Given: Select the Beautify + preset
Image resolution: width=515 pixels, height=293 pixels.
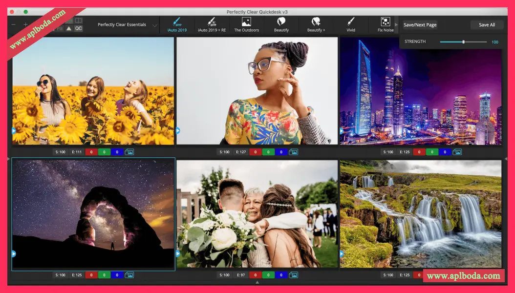Looking at the screenshot, I should 316,24.
